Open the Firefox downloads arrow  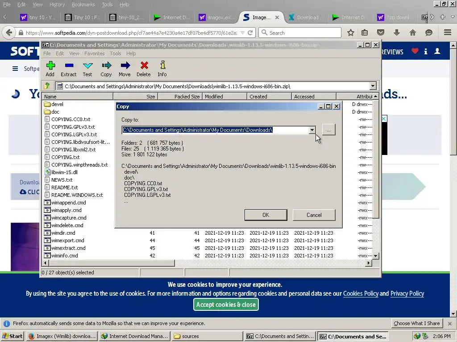click(x=396, y=33)
